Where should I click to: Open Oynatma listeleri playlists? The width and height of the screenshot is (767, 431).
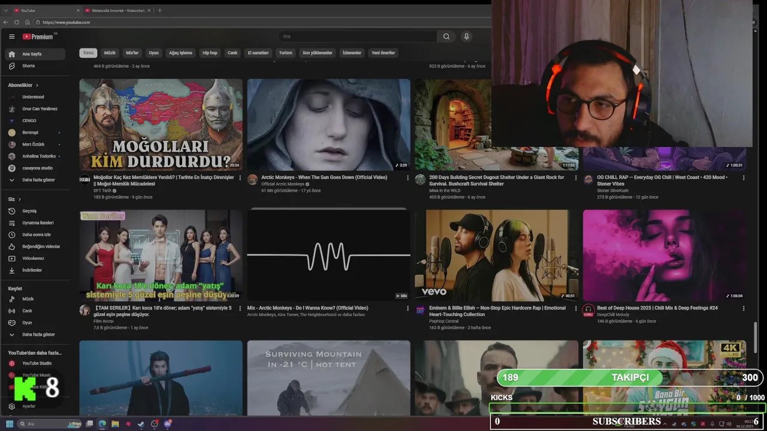[35, 223]
